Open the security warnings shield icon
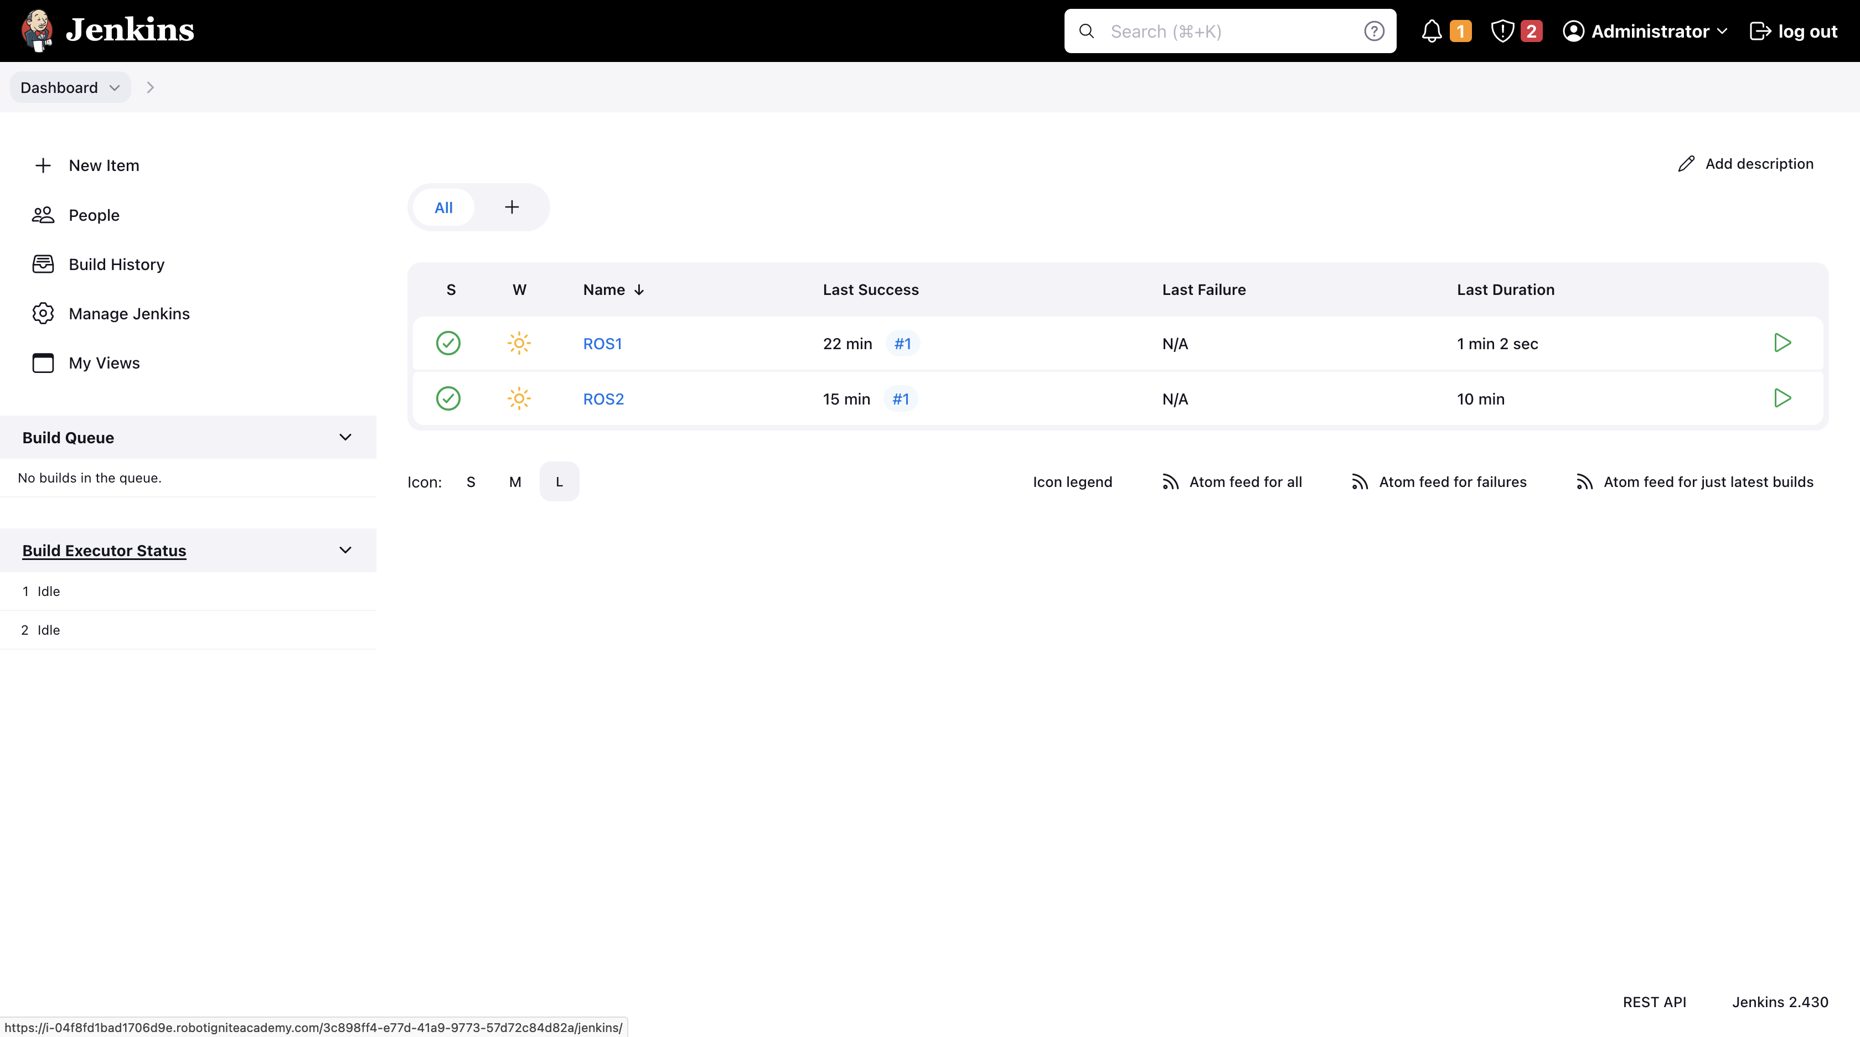 click(x=1502, y=31)
